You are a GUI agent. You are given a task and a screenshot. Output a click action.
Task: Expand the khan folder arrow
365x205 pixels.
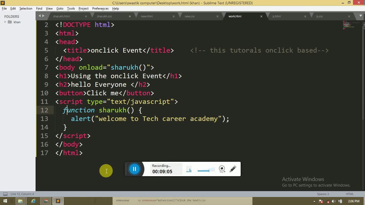[x=5, y=22]
